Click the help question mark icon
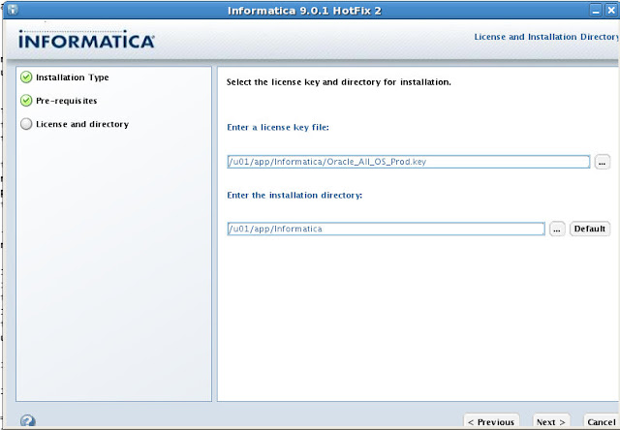Screen dimensions: 620x430 pyautogui.click(x=28, y=421)
